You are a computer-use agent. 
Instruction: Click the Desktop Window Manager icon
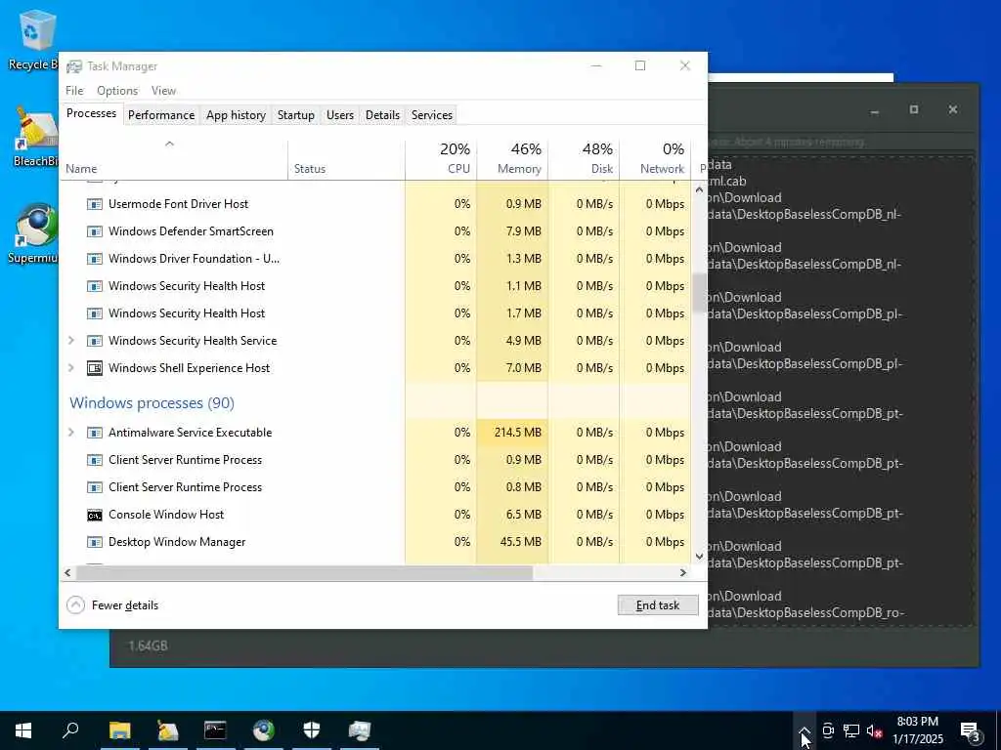pos(95,542)
